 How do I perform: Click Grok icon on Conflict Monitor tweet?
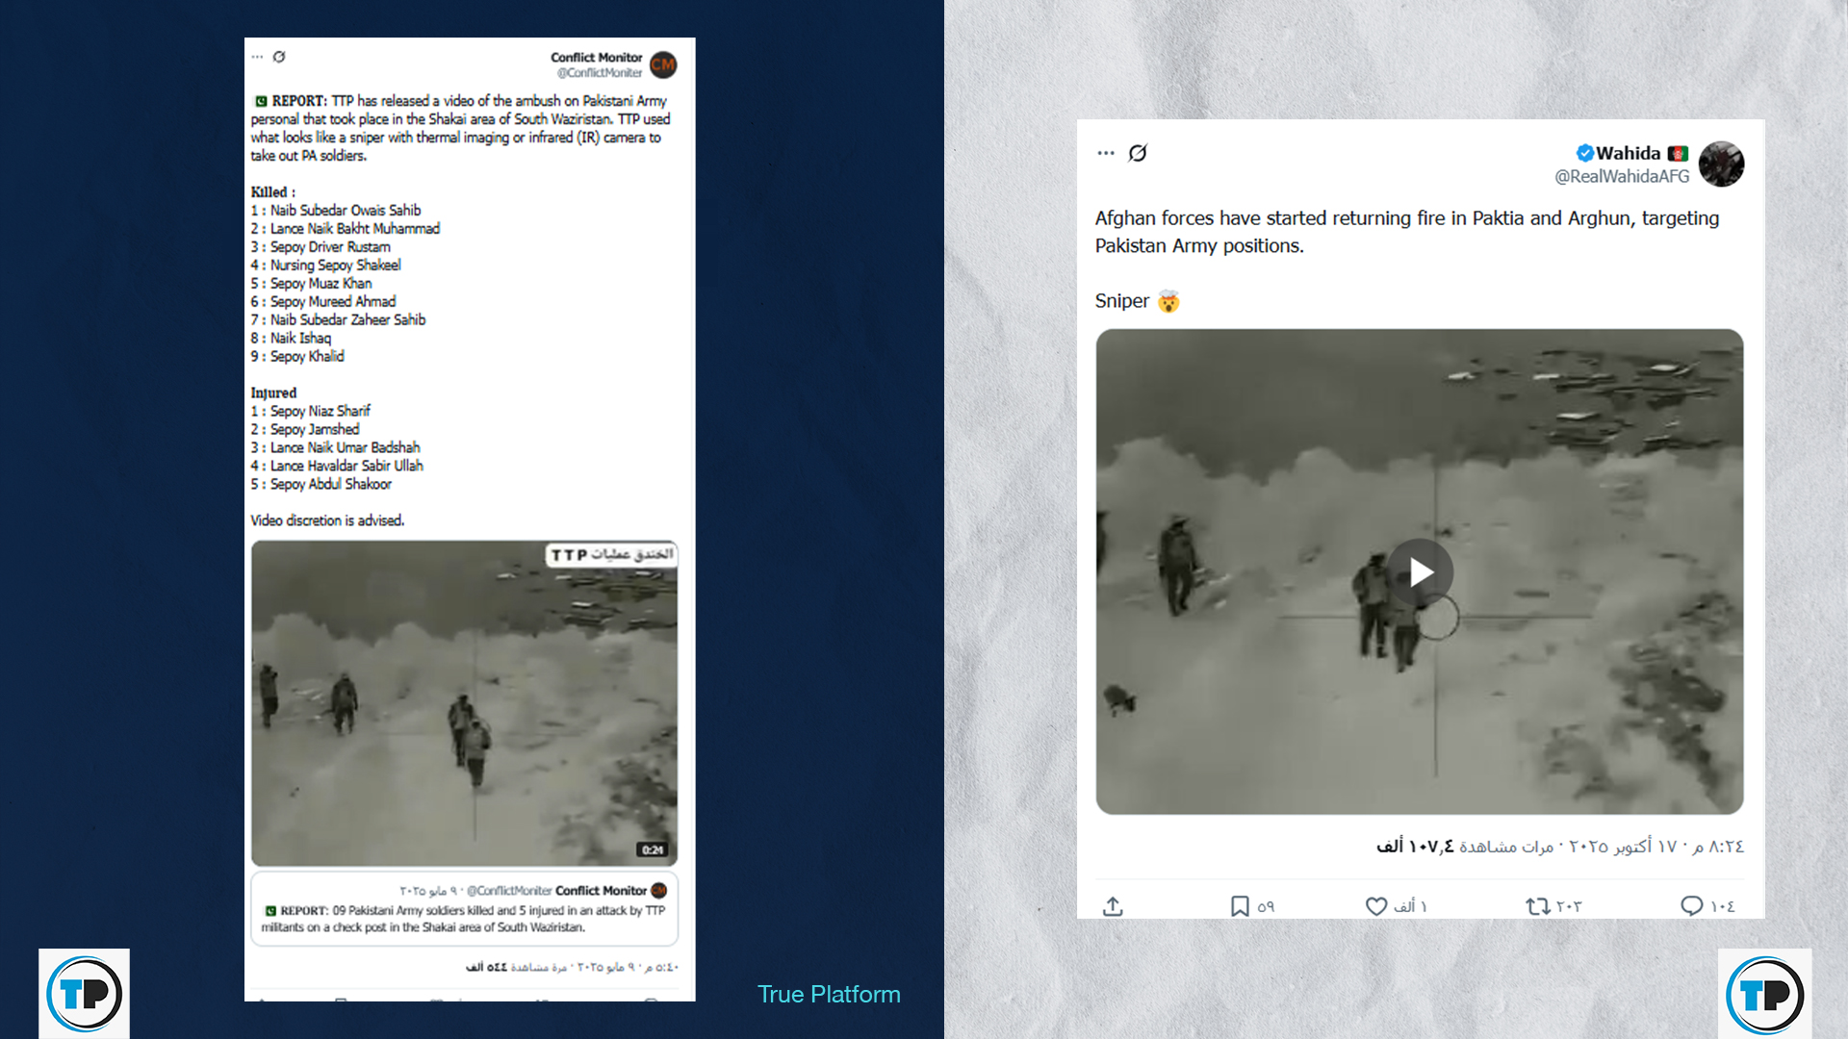(279, 57)
